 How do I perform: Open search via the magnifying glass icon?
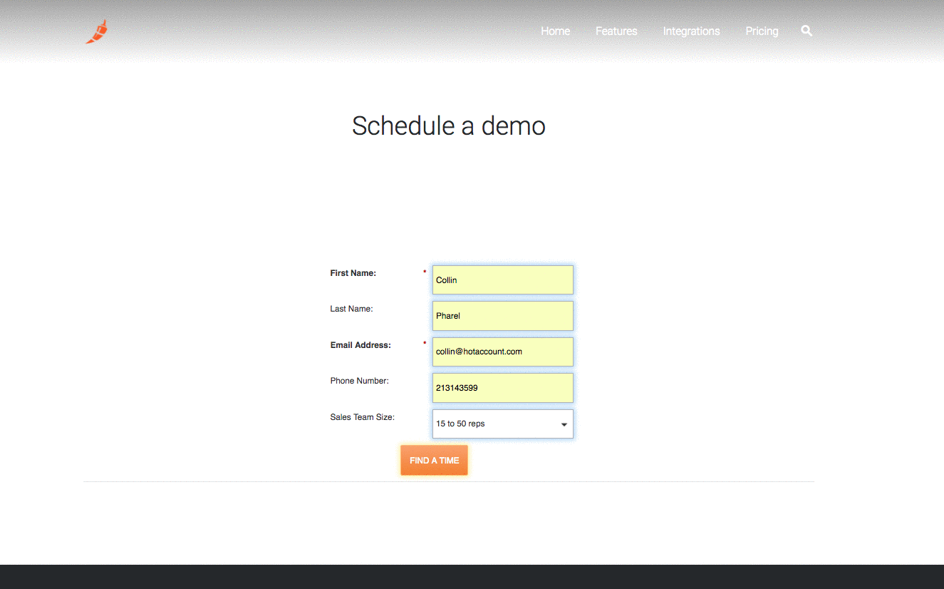point(806,31)
